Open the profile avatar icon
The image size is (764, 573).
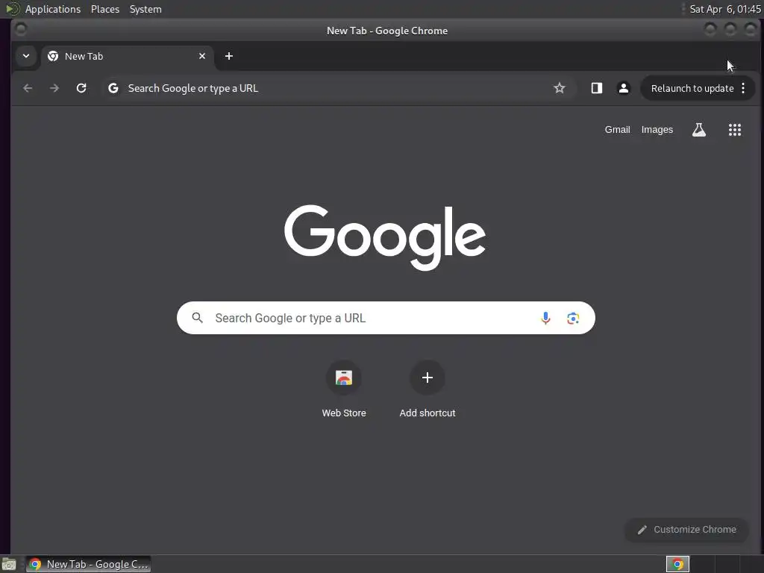623,88
